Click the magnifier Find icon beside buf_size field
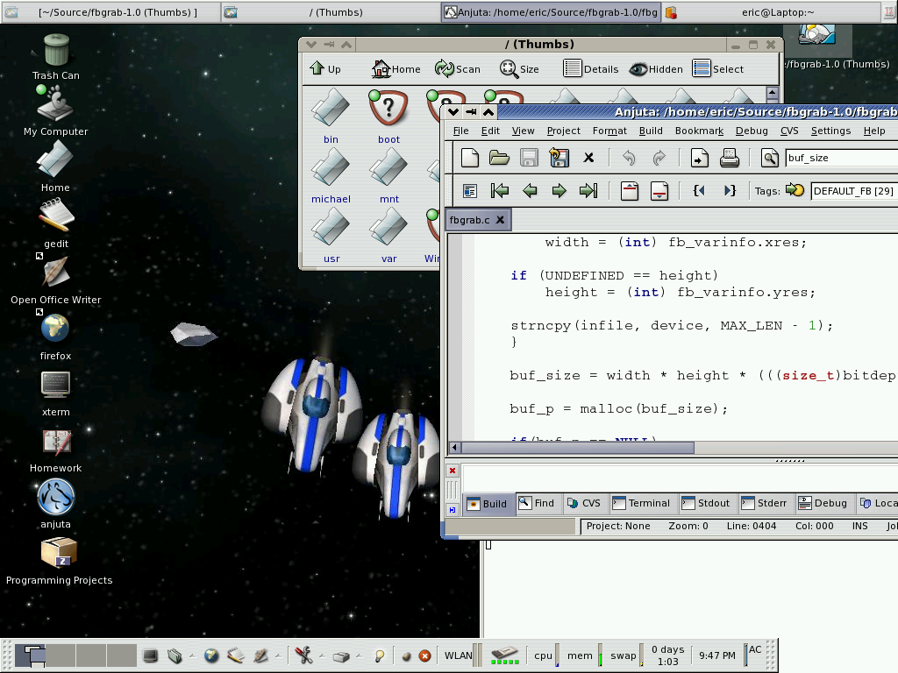 click(770, 158)
